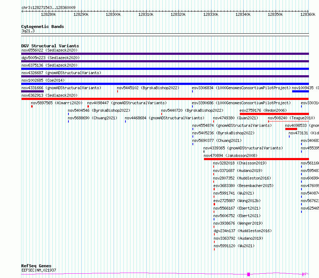319x278 pixels.
Task: Click the purple bar of dgv5005n223
Action: point(165,61)
